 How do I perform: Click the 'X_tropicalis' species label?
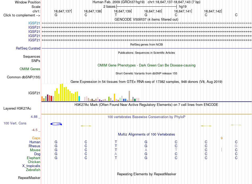(31, 166)
